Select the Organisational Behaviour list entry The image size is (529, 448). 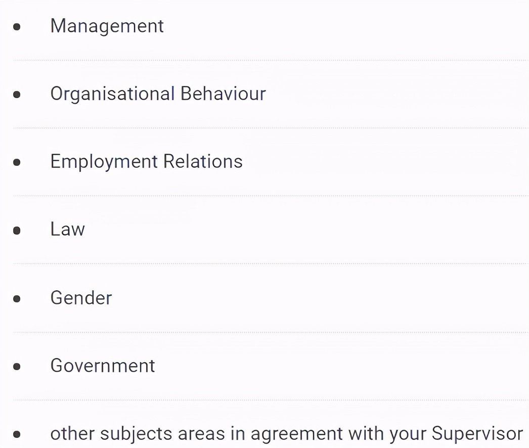[158, 94]
